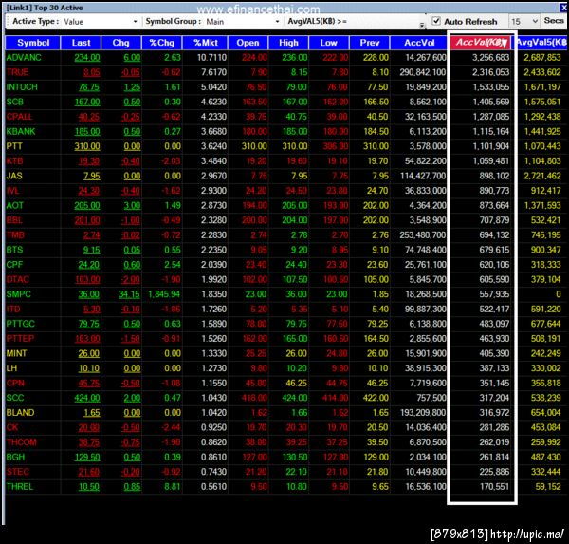Viewport: 569px width, 544px height.
Task: Select the LH symbol
Action: (x=11, y=368)
